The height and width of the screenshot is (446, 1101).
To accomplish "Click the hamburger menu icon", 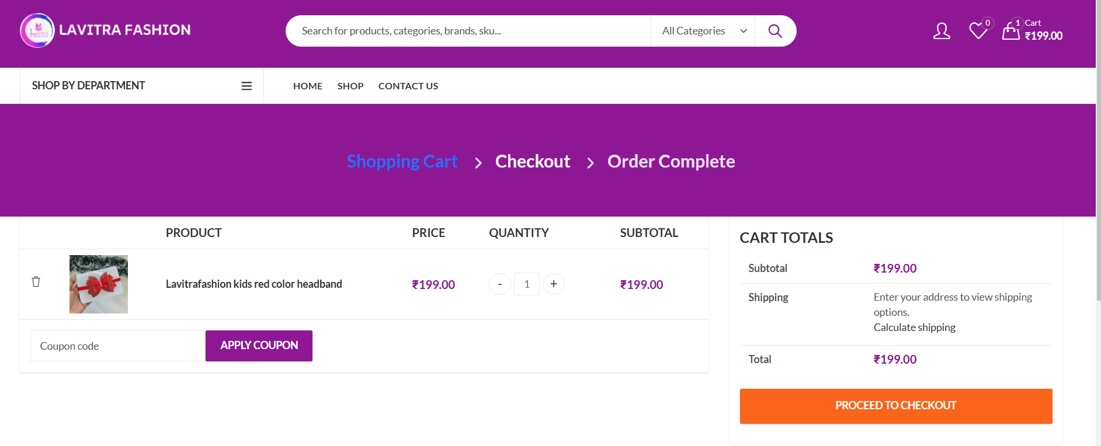I will click(x=246, y=86).
